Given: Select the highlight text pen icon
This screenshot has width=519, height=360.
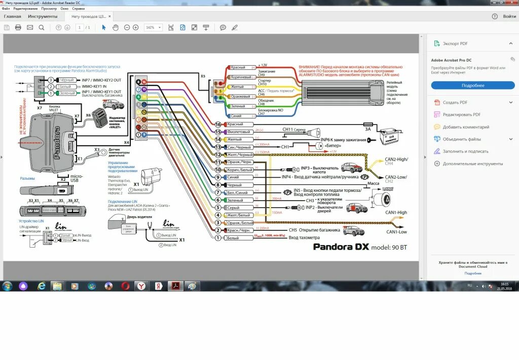Looking at the screenshot, I should tap(235, 28).
